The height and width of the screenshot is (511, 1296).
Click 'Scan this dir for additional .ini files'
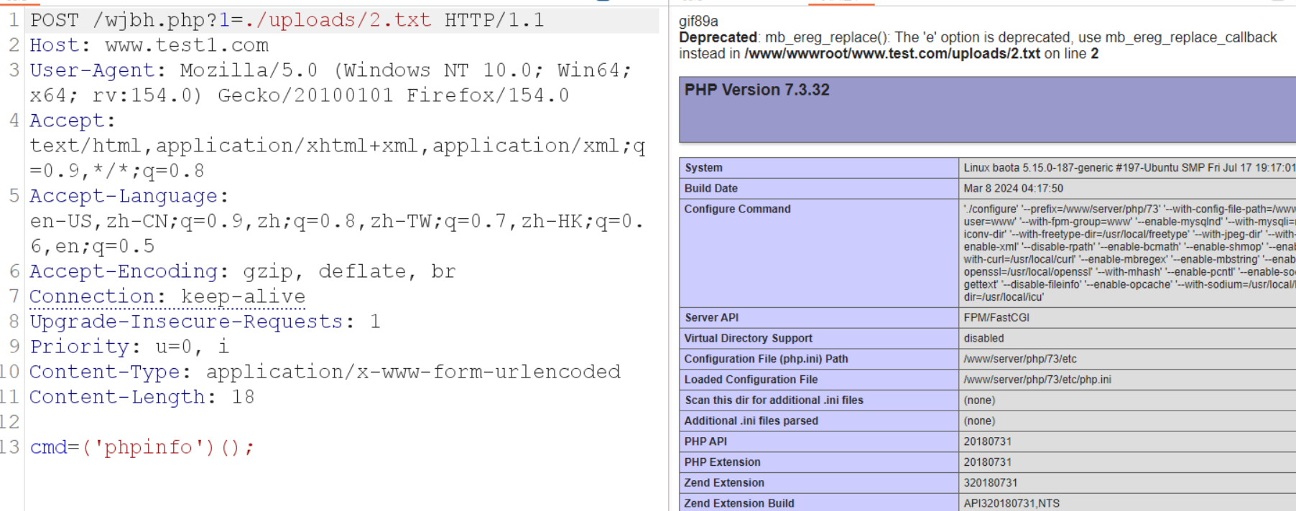tap(774, 401)
